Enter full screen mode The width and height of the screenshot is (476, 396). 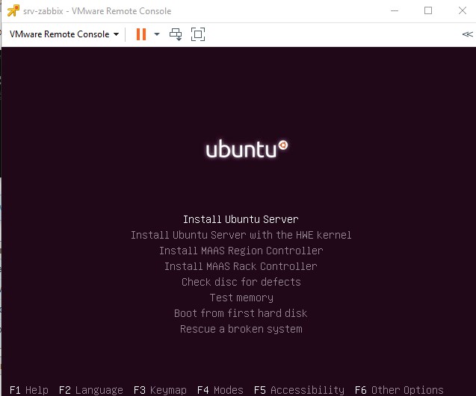click(x=198, y=34)
